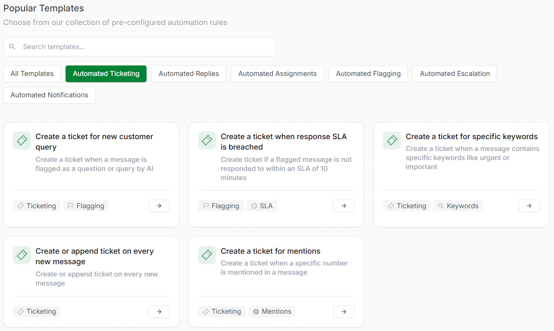Choose Automated Notifications filter
The image size is (554, 331).
pos(49,95)
